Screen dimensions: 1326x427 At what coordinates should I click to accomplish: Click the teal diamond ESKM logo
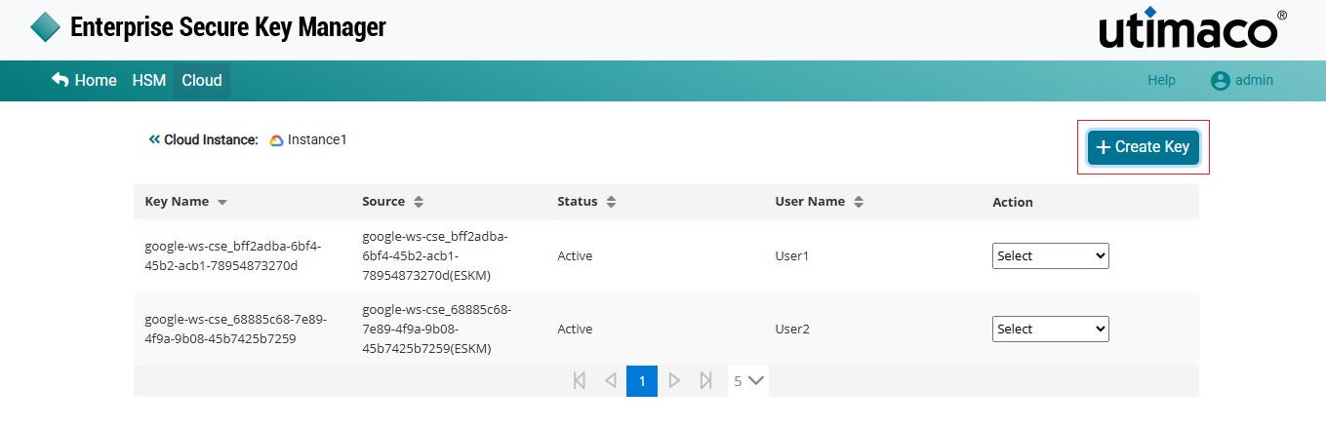click(45, 27)
